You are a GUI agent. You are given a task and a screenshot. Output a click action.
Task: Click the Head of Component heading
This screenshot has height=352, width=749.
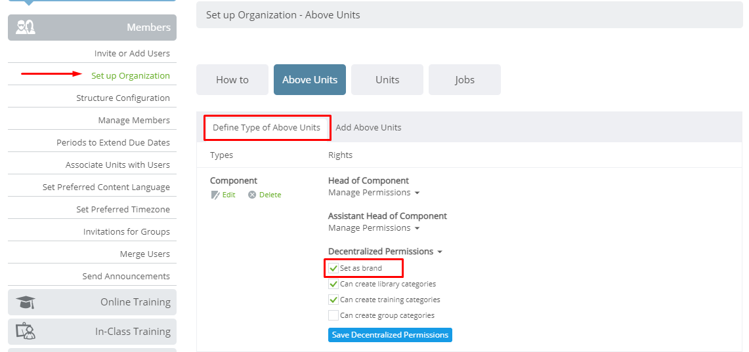click(368, 181)
